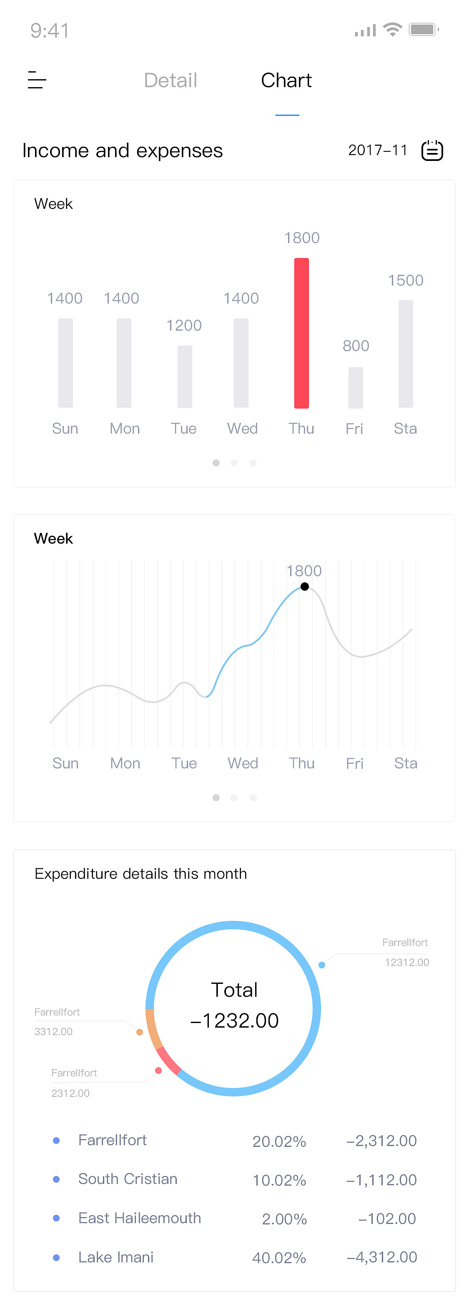This screenshot has height=1314, width=469.
Task: Select the Chart tab
Action: coord(286,80)
